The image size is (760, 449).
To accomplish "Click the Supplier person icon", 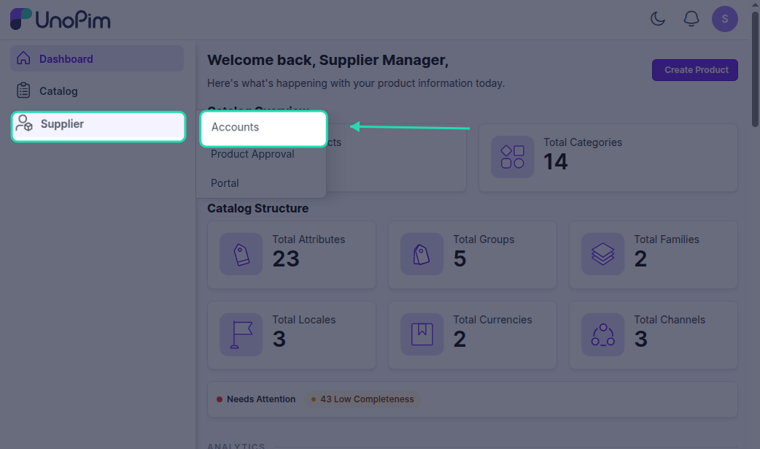I will 24,123.
